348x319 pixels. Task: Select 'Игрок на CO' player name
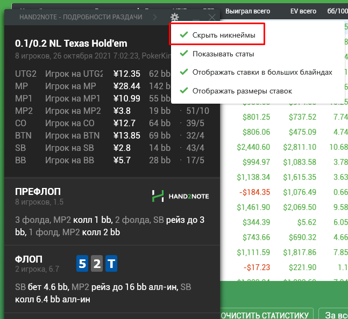click(x=70, y=123)
